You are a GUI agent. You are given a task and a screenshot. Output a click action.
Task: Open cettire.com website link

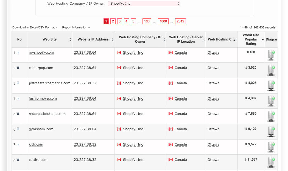point(38,160)
